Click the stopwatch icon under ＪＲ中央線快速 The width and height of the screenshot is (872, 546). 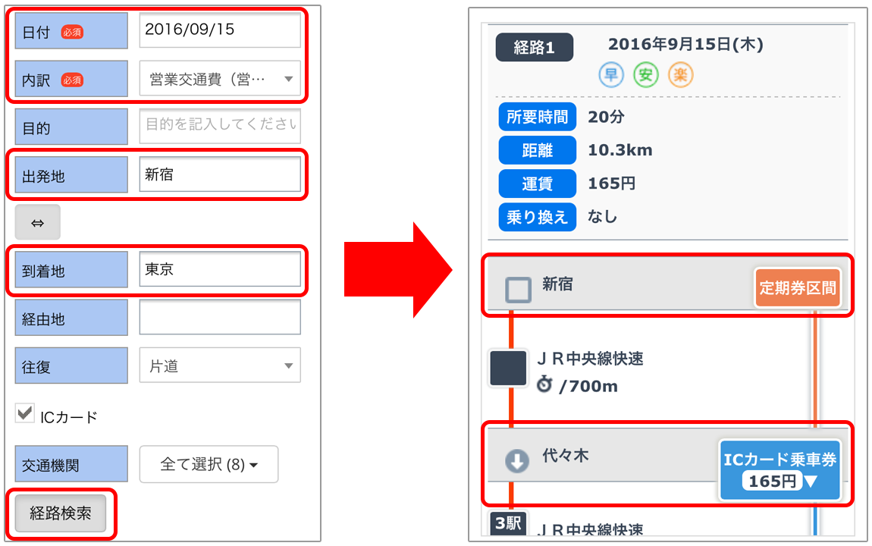[x=544, y=384]
